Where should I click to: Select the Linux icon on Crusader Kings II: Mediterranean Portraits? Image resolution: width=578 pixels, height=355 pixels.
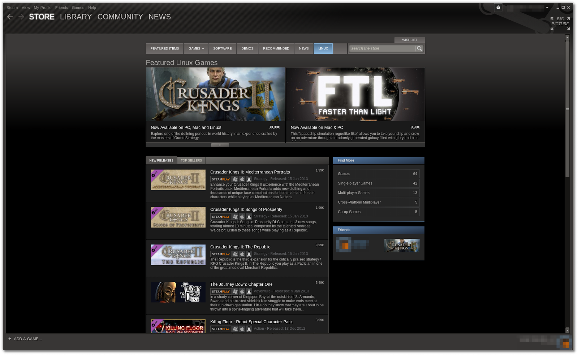(x=249, y=179)
